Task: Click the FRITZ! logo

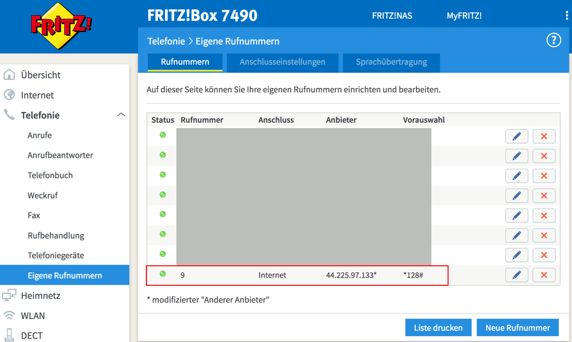Action: point(61,26)
